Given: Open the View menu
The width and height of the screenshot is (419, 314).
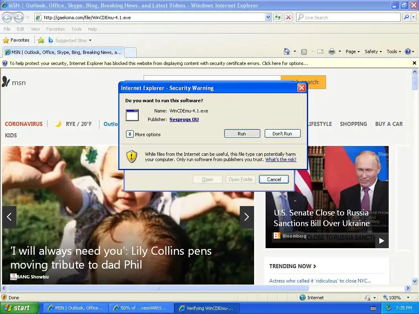Looking at the screenshot, I should pyautogui.click(x=35, y=29).
